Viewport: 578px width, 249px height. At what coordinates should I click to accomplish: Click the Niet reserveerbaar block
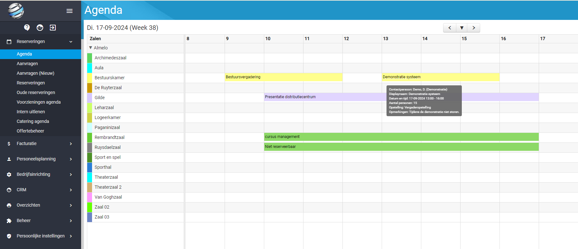(x=401, y=147)
